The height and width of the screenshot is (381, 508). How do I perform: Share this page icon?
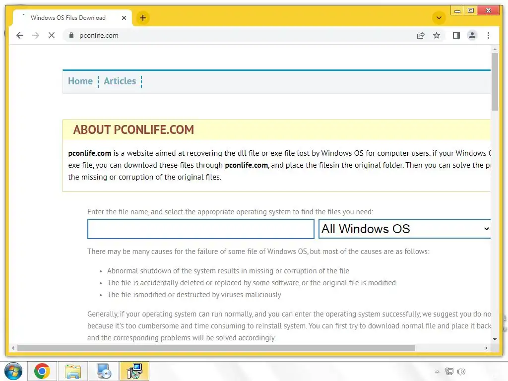pyautogui.click(x=421, y=35)
